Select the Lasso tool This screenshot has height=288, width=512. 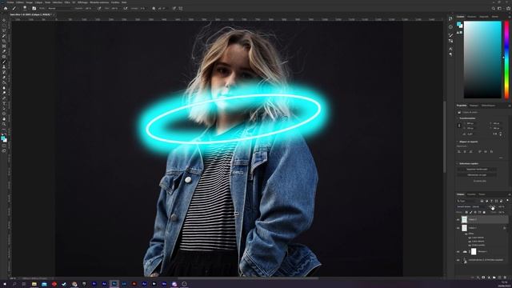tap(4, 30)
